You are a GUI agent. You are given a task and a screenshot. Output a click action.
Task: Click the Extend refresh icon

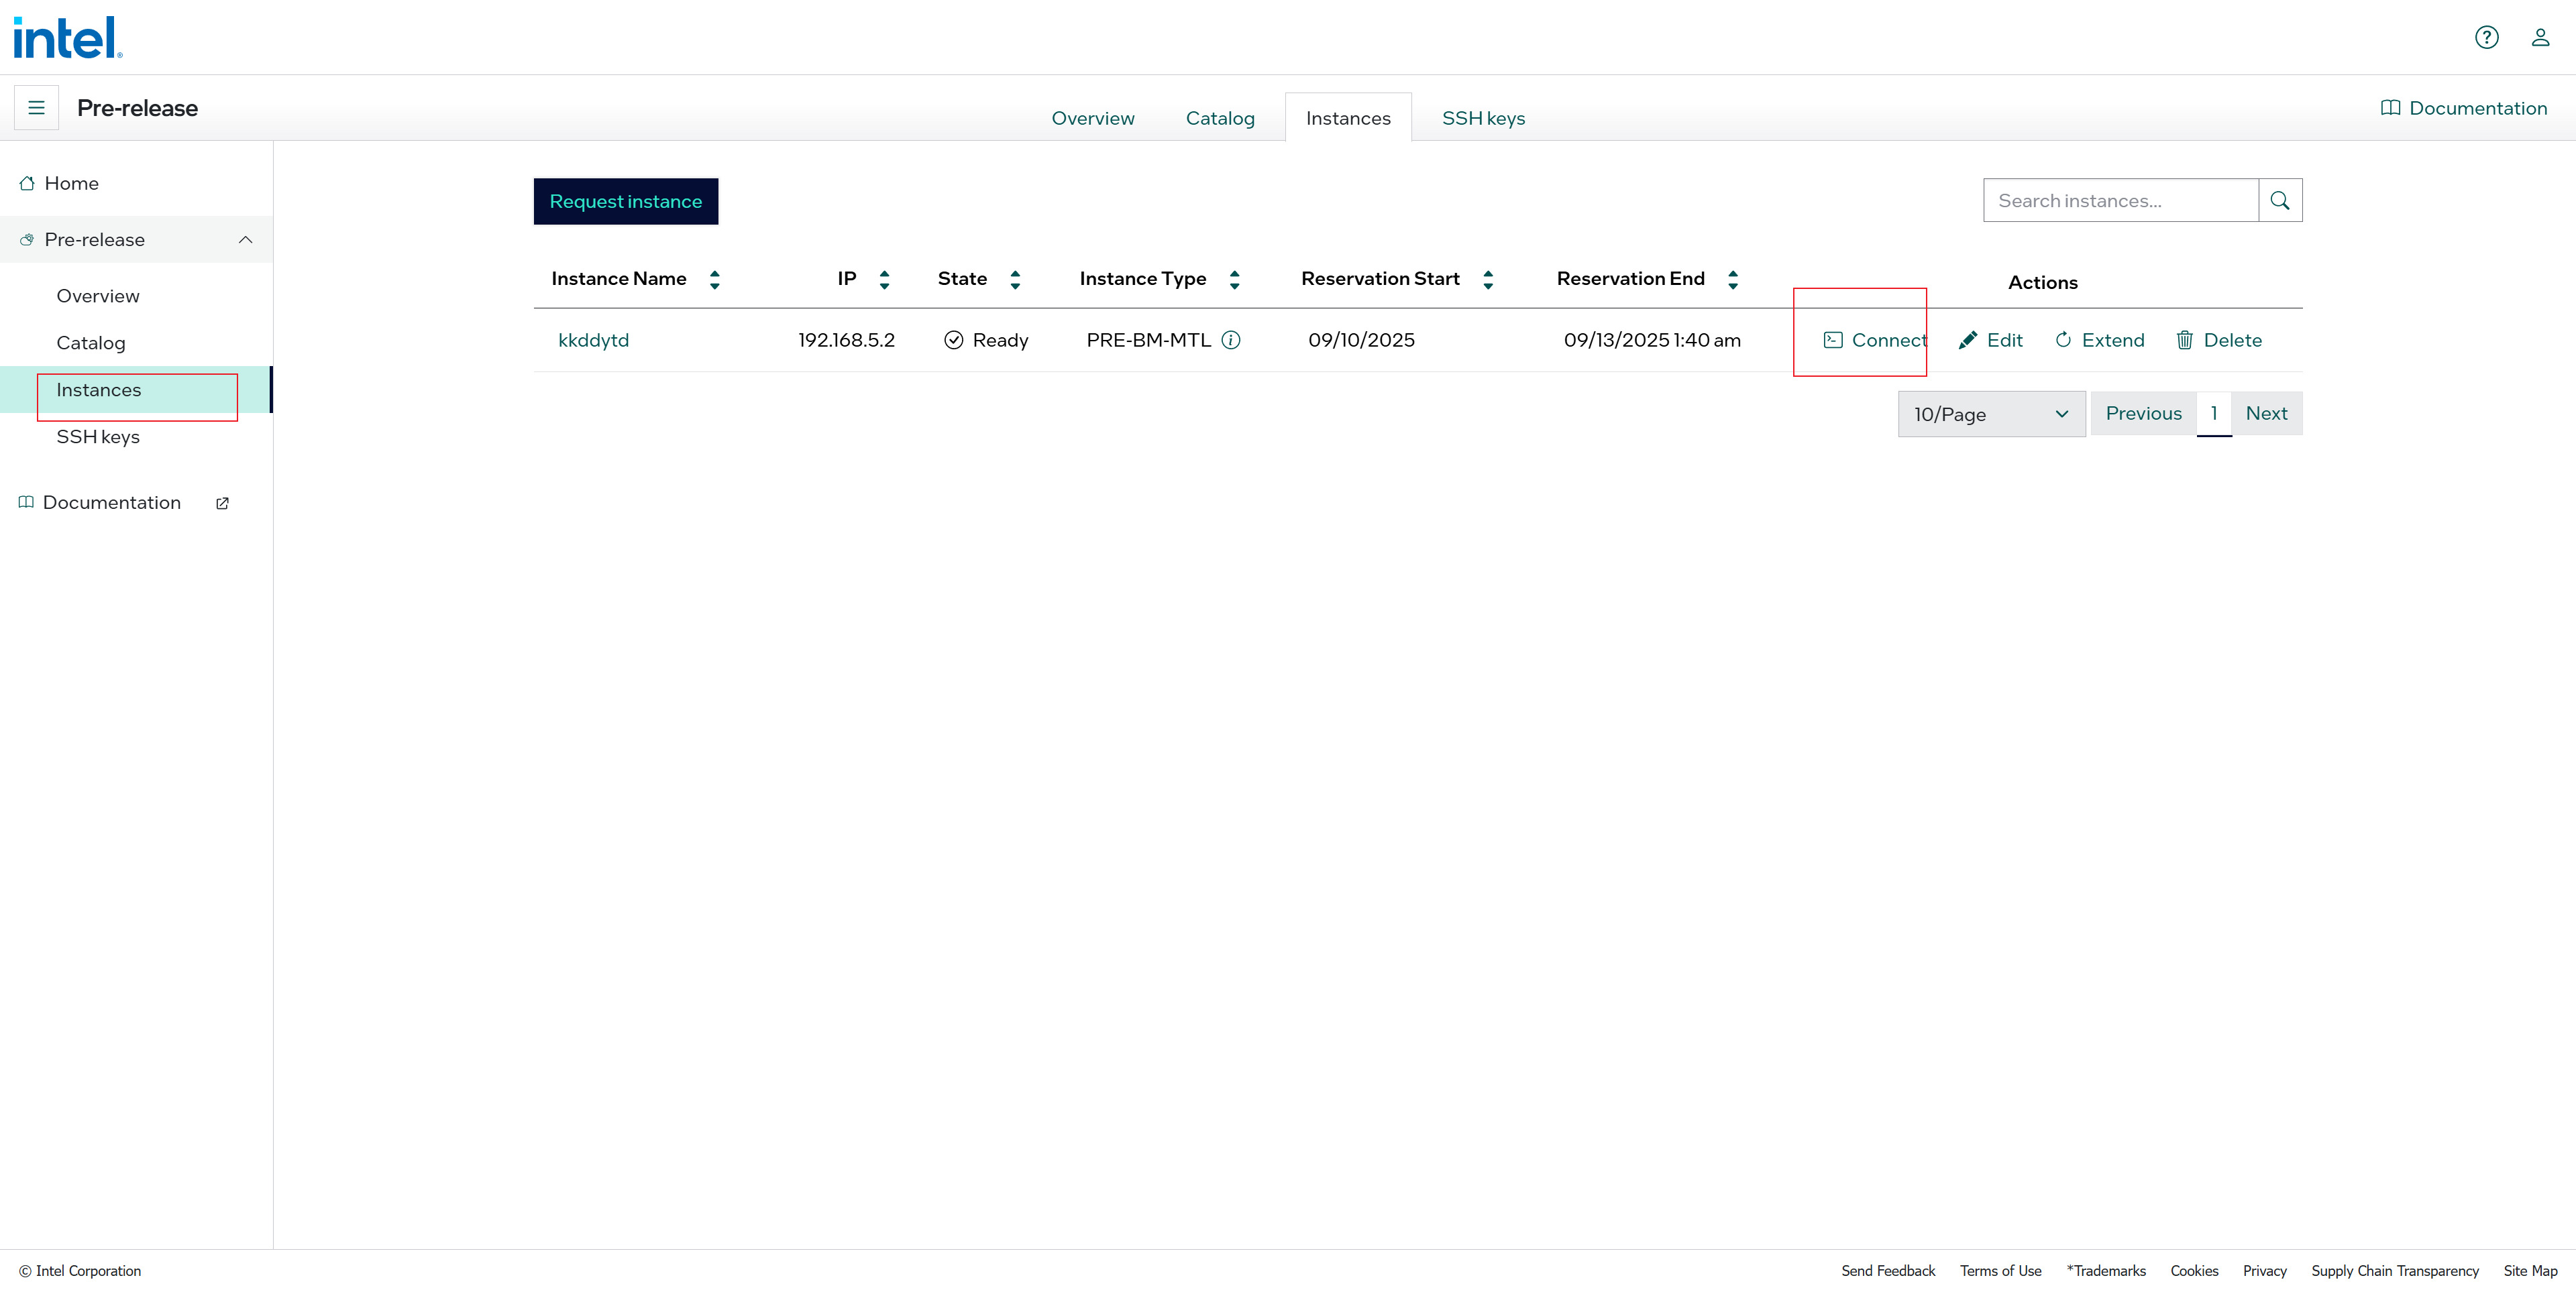click(x=2063, y=340)
